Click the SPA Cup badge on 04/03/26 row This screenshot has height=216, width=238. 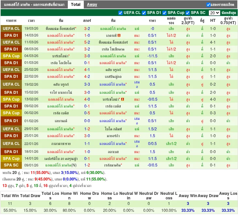pyautogui.click(x=11, y=56)
